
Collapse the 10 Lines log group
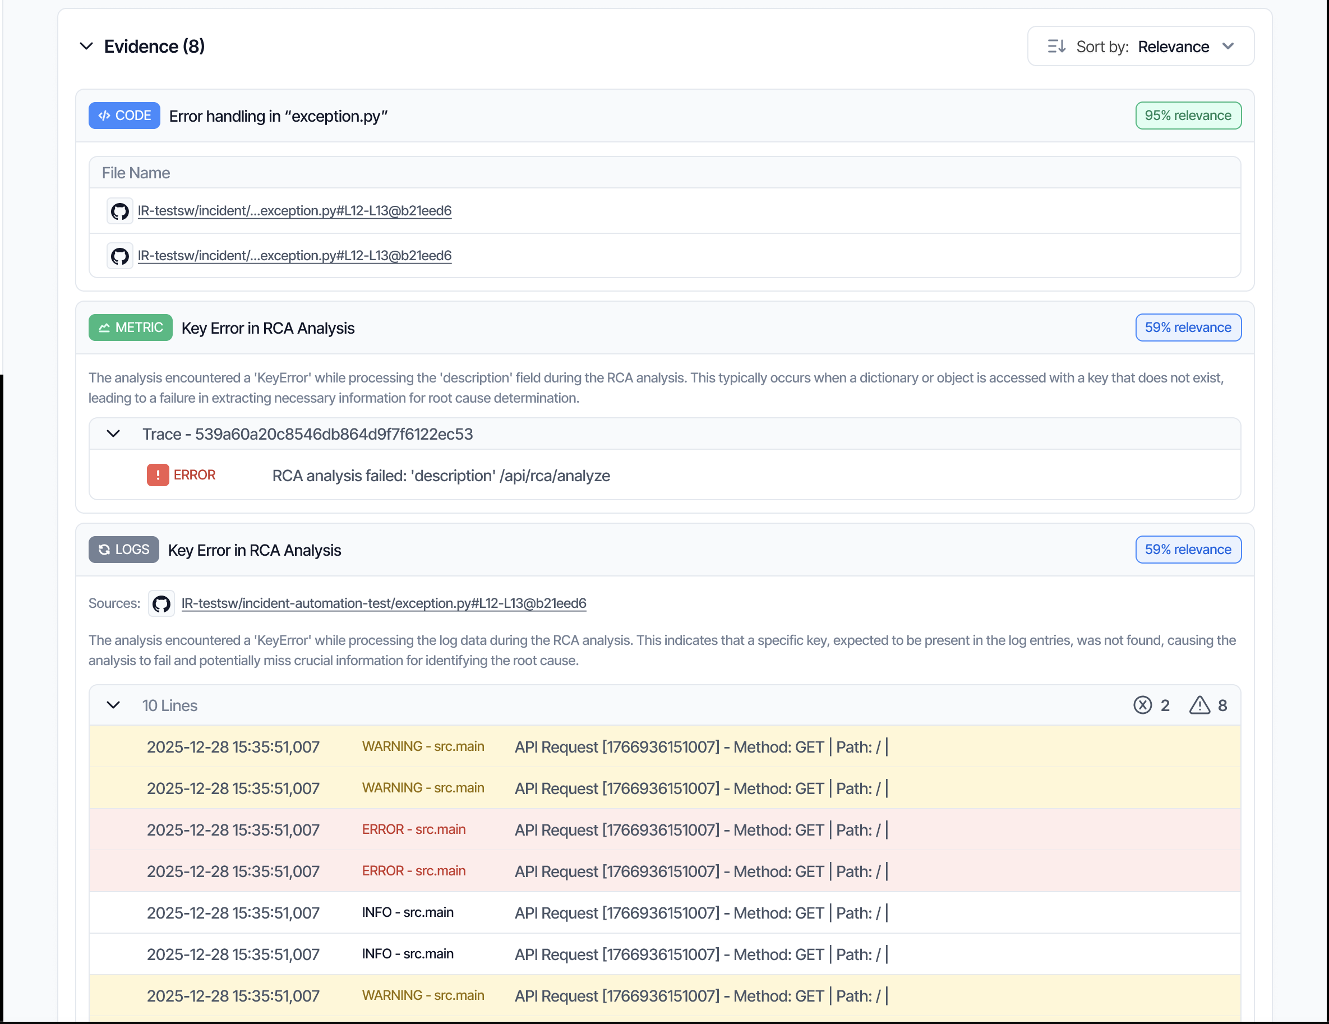113,705
